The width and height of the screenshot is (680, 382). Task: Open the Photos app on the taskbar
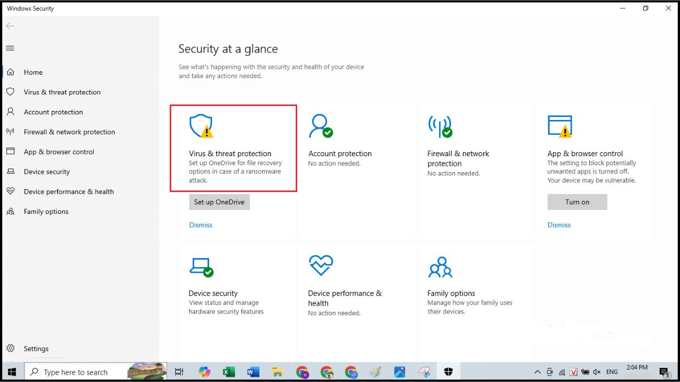pyautogui.click(x=399, y=372)
